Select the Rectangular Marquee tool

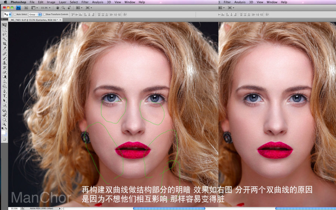click(x=4, y=30)
